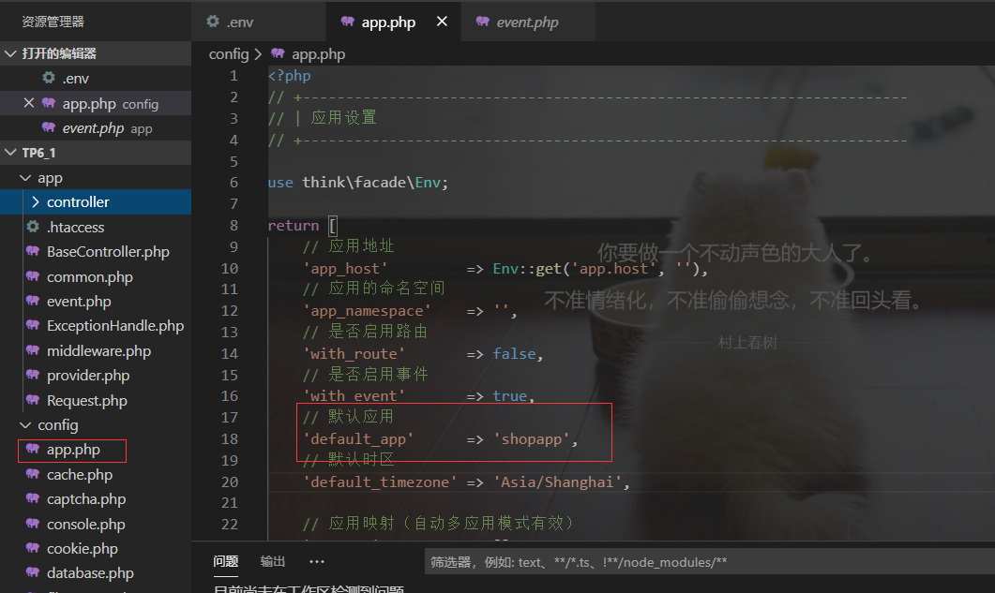Click the app.php breadcrumb segment
Image resolution: width=995 pixels, height=593 pixels.
[318, 54]
